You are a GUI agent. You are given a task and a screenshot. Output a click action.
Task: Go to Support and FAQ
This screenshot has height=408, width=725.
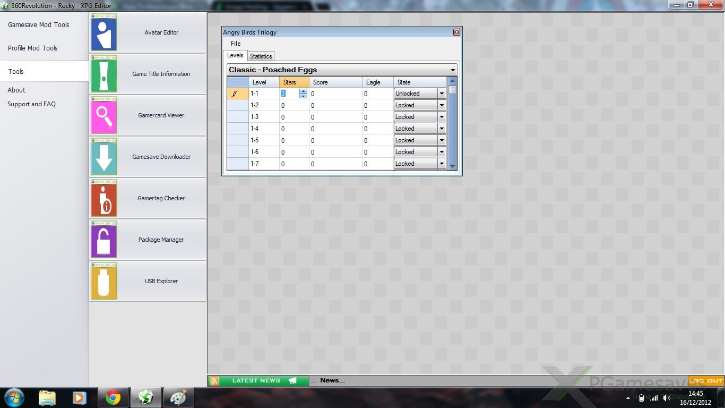click(31, 104)
